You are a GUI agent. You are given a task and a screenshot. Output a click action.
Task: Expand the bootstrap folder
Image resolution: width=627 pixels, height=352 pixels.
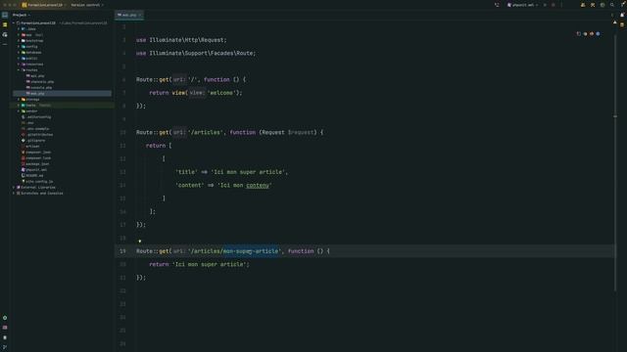[x=19, y=41]
